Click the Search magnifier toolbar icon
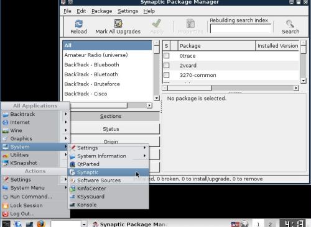The height and width of the screenshot is (227, 311). [290, 24]
